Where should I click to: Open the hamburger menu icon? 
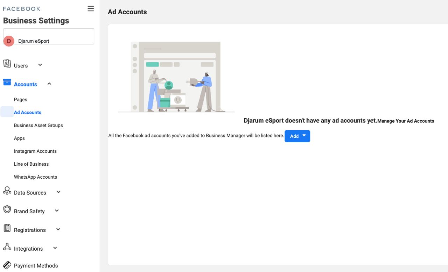(x=91, y=9)
